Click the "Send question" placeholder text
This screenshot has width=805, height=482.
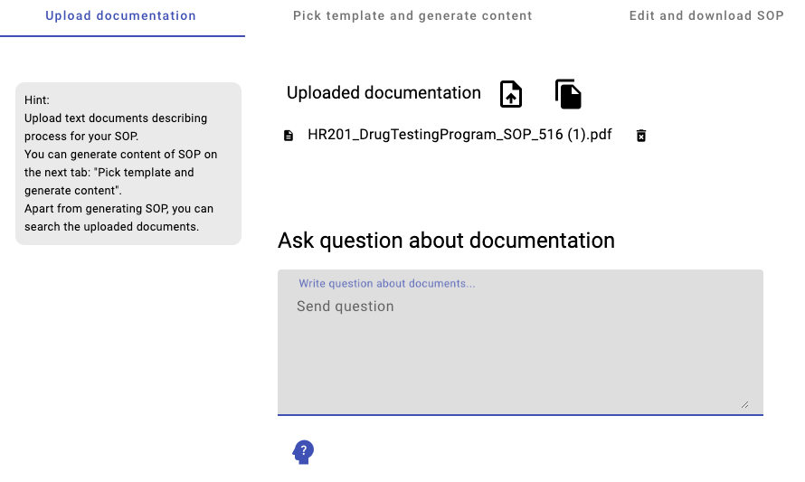pos(346,307)
